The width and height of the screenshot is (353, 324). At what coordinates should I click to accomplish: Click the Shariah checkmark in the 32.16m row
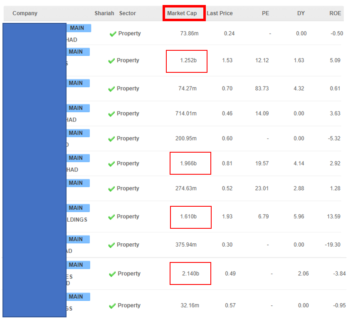(x=112, y=306)
